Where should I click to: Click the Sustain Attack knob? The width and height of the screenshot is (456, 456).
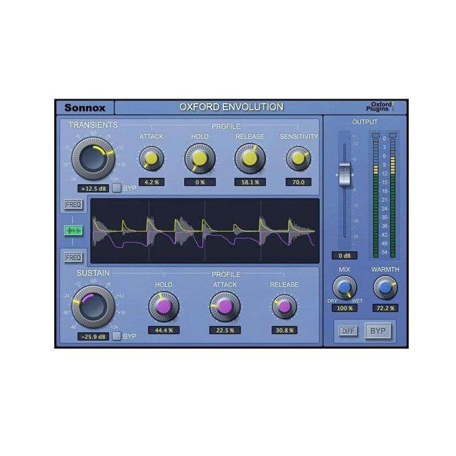225,307
